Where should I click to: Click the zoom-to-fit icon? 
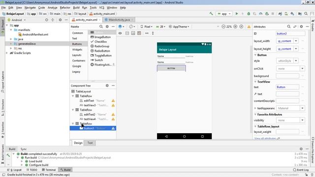241,27
